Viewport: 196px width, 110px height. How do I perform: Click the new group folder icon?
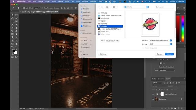point(175,108)
